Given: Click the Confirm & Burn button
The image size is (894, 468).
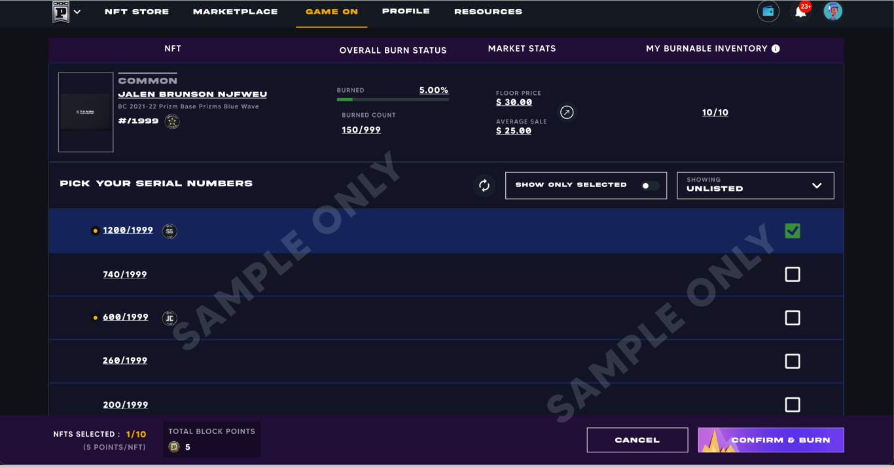Looking at the screenshot, I should (x=771, y=440).
